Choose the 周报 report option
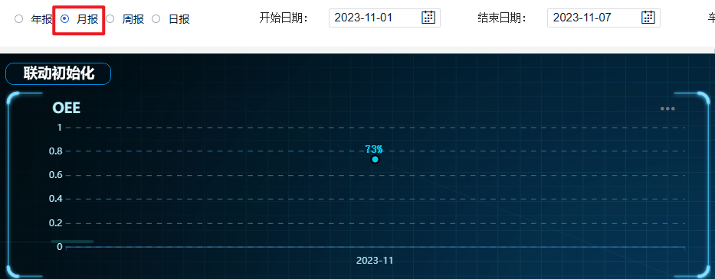The width and height of the screenshot is (715, 279). (110, 19)
